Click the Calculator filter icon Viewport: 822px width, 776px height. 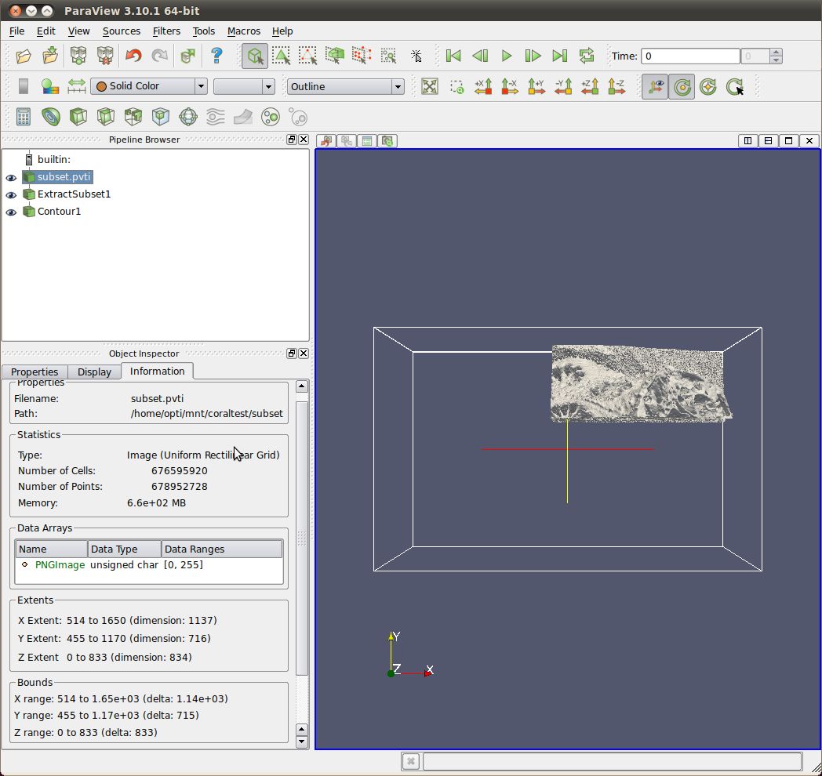[24, 118]
